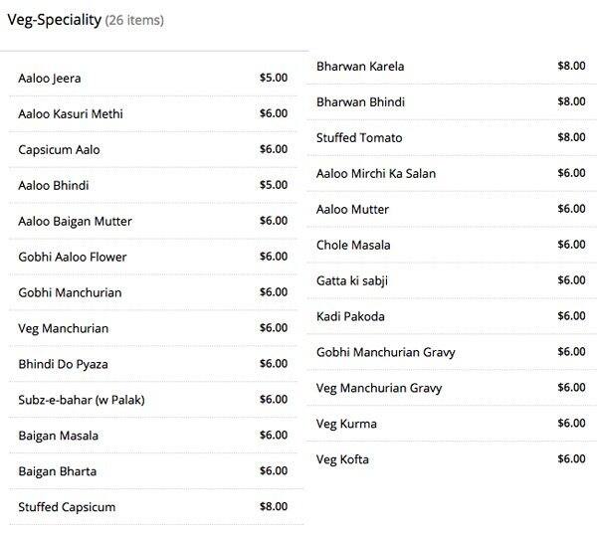Open the Stuffed Tomato item

[x=452, y=138]
